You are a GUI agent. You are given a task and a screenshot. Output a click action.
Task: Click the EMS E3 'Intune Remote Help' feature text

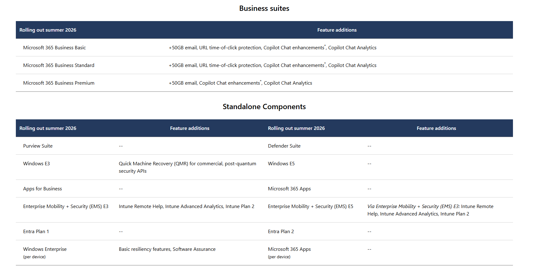pos(186,206)
